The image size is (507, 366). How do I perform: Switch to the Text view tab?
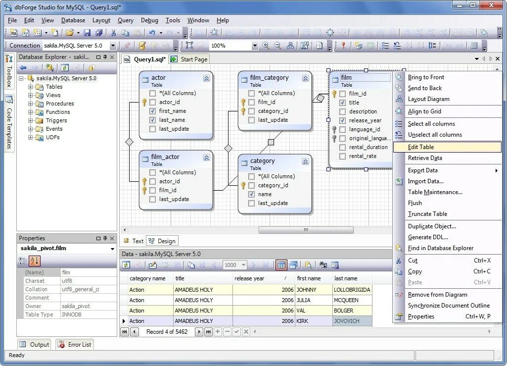[134, 241]
